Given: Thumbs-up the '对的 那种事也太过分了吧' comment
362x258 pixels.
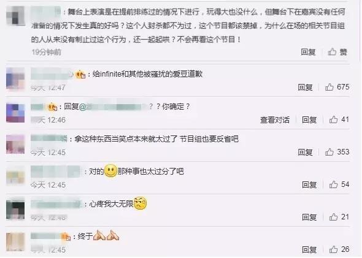Looking at the screenshot, I should pos(333,184).
